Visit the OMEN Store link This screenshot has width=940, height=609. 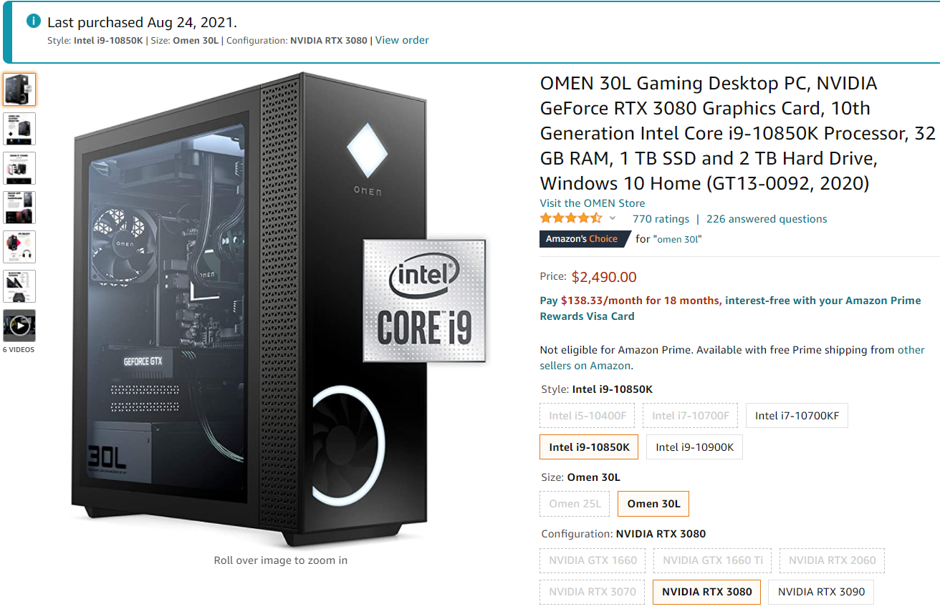click(x=593, y=203)
